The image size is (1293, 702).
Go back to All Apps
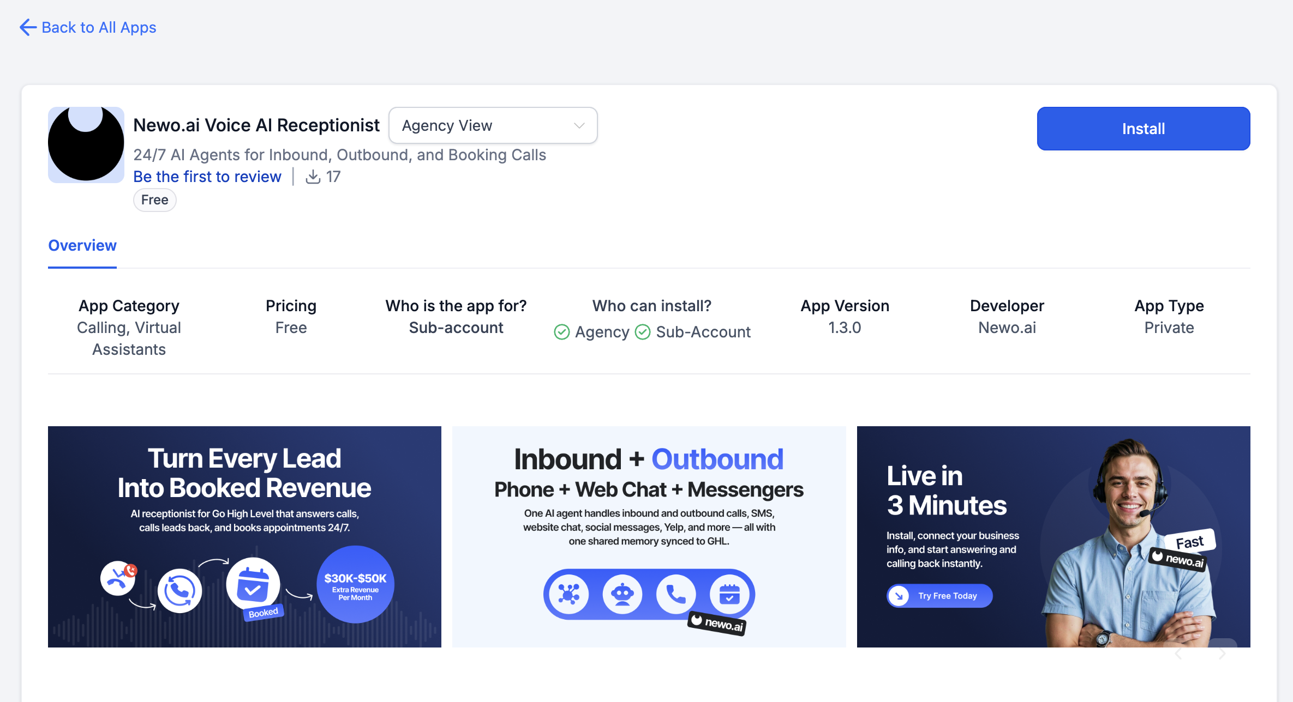(x=88, y=27)
